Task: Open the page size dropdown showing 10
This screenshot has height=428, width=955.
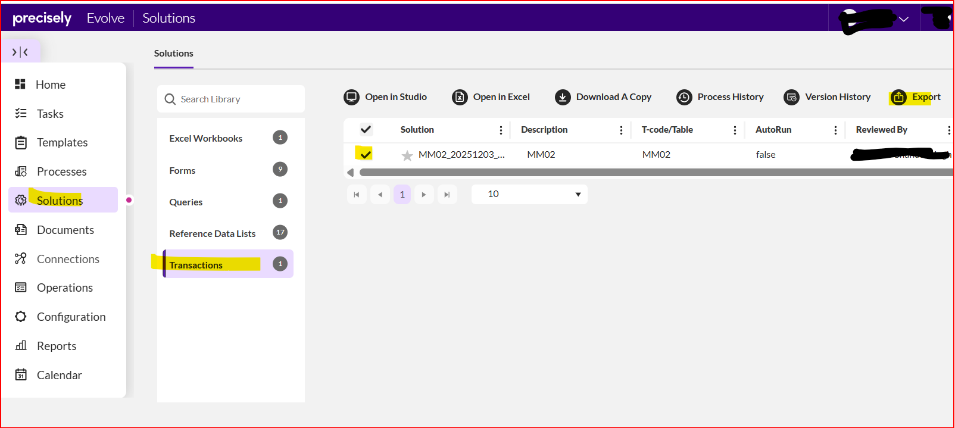Action: (x=529, y=194)
